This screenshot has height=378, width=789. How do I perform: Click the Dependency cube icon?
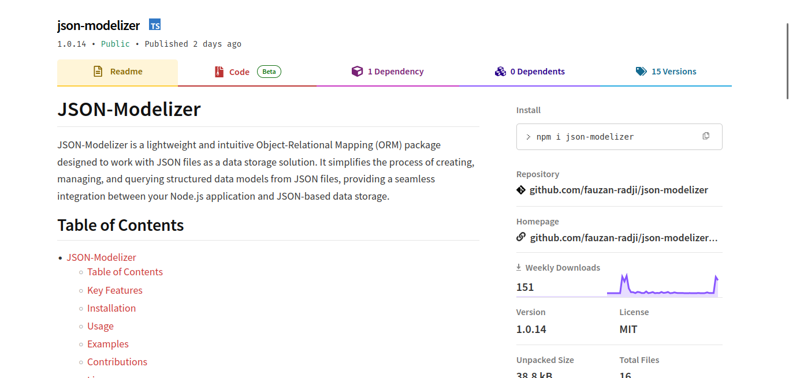pyautogui.click(x=357, y=72)
